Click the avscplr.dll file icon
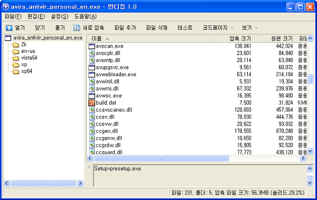The image size is (317, 200). [x=92, y=53]
